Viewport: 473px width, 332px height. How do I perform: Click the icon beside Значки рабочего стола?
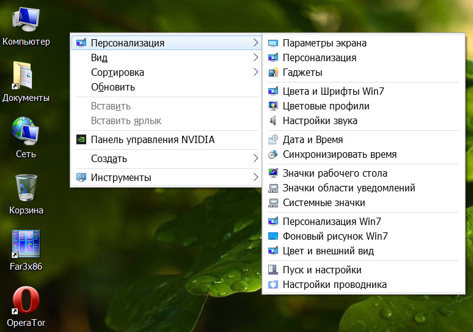273,173
